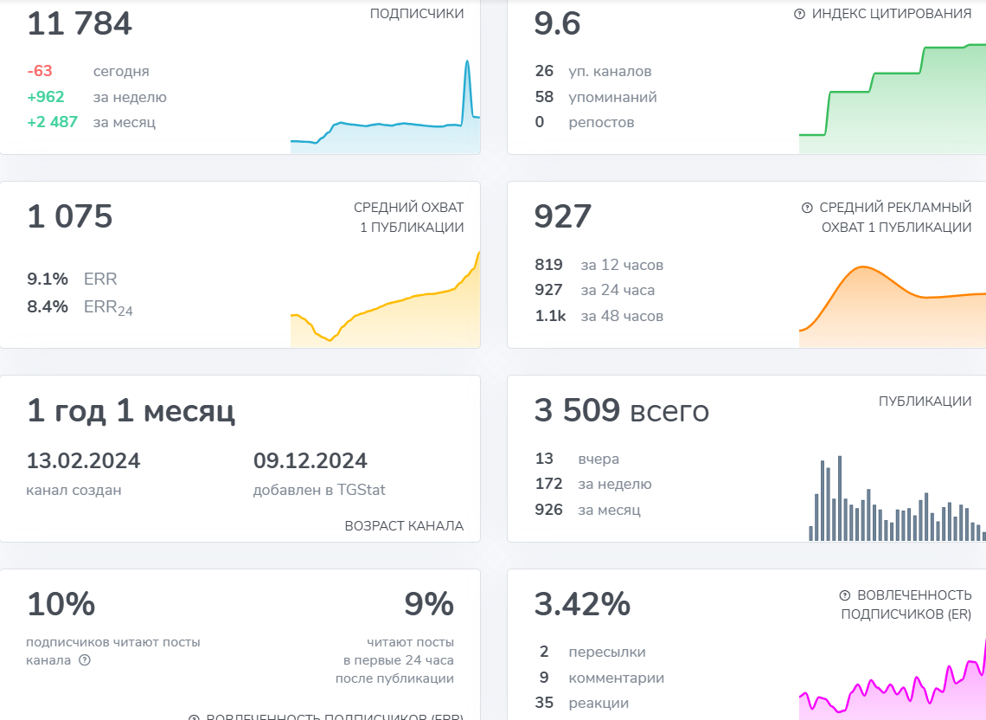Click engagement rate value 3.42%
This screenshot has width=986, height=720.
pos(582,604)
